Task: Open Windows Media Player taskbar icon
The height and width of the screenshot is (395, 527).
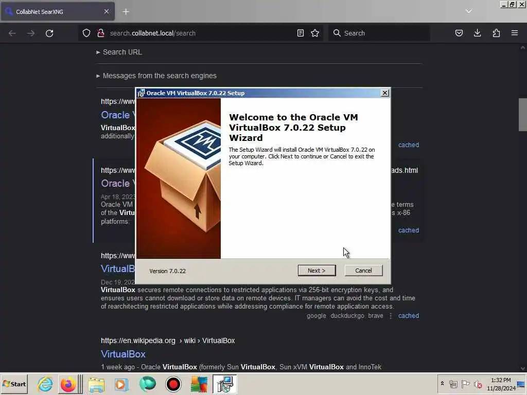Action: pos(121,384)
